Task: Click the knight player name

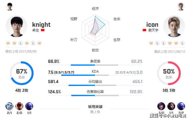Action: 41,25
